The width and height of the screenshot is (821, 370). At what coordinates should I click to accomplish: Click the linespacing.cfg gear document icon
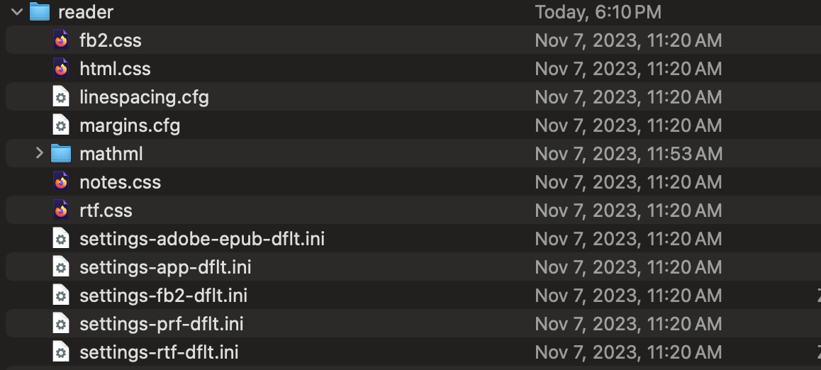click(x=62, y=97)
